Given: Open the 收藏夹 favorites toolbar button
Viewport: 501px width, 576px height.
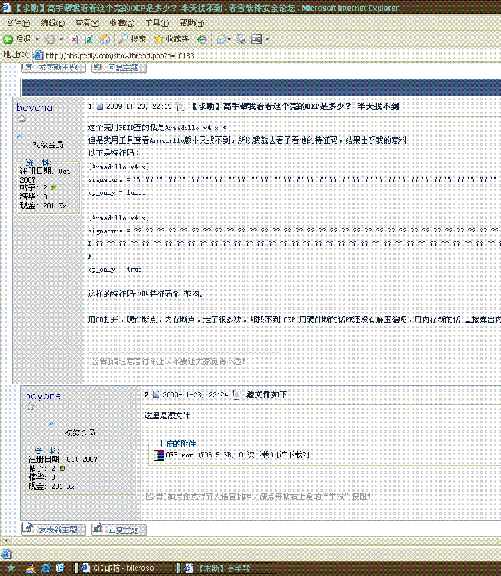Looking at the screenshot, I should 171,39.
